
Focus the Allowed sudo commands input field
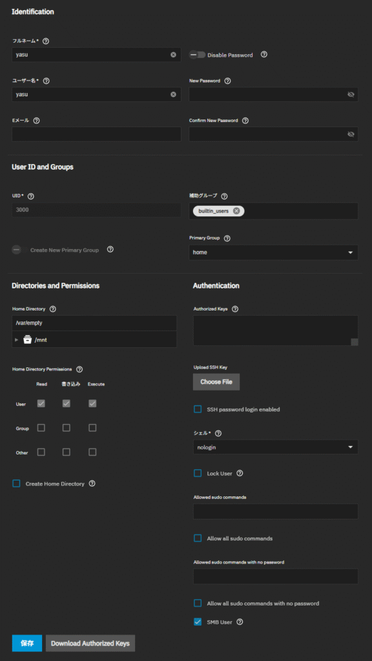click(x=275, y=511)
